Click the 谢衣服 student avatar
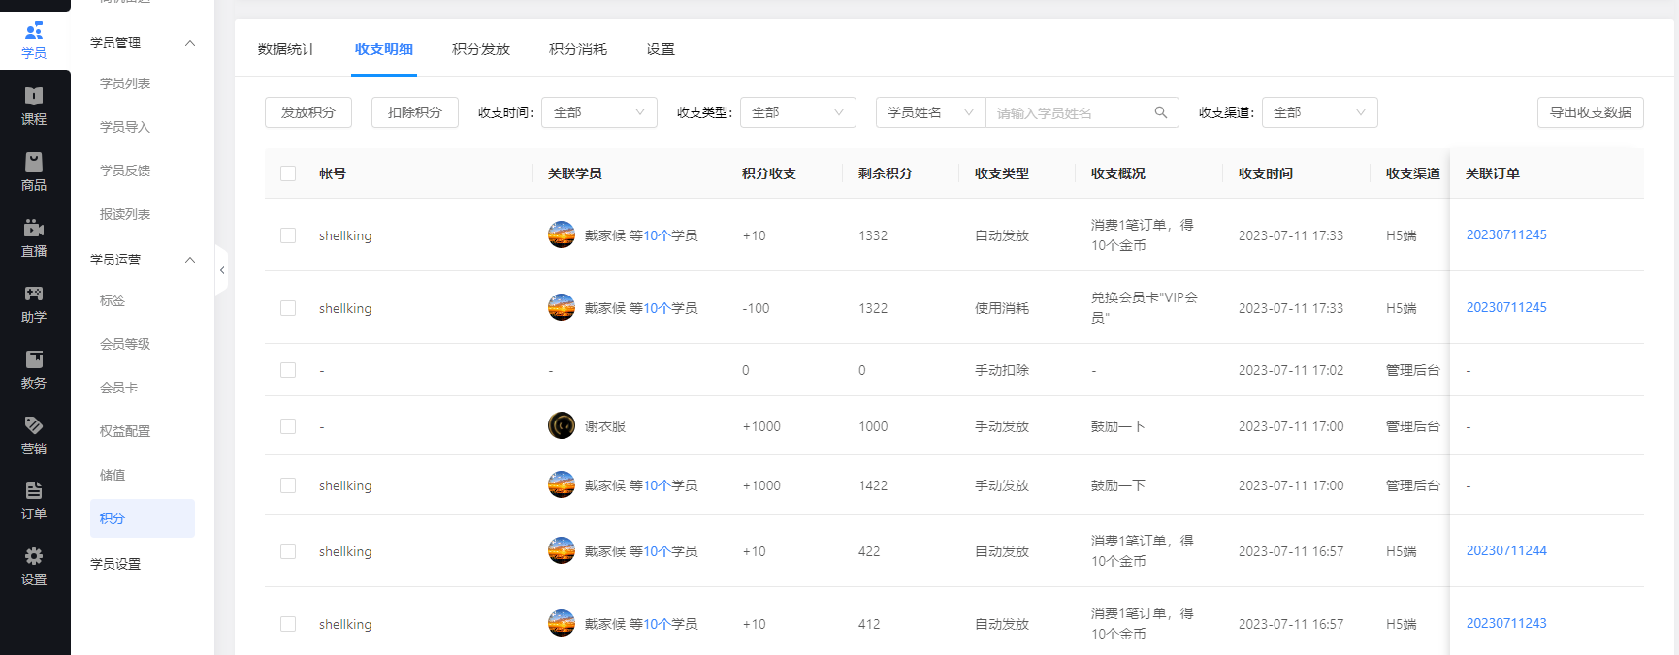The width and height of the screenshot is (1679, 655). click(562, 425)
